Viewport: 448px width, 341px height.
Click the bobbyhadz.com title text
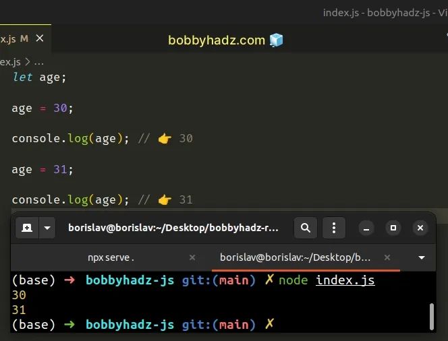[x=217, y=40]
